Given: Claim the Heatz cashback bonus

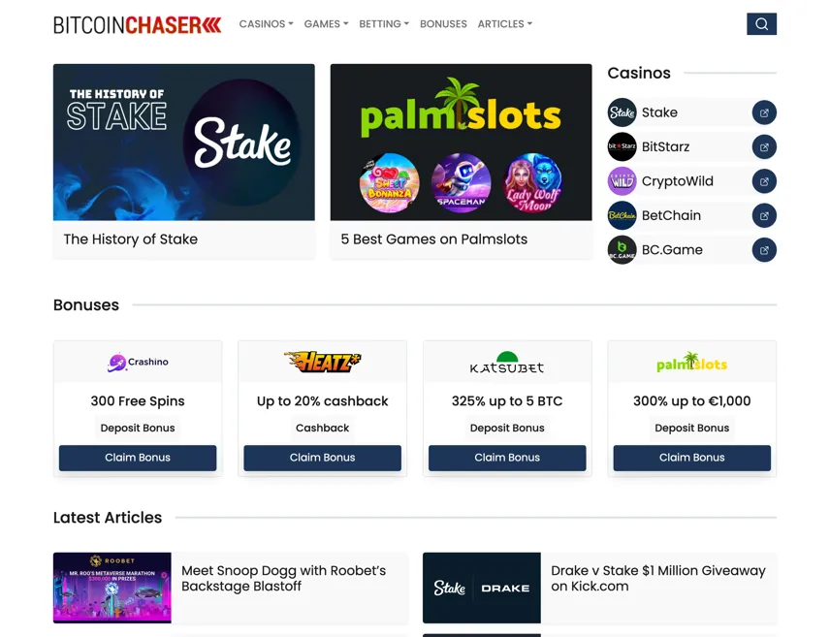Looking at the screenshot, I should 322,458.
